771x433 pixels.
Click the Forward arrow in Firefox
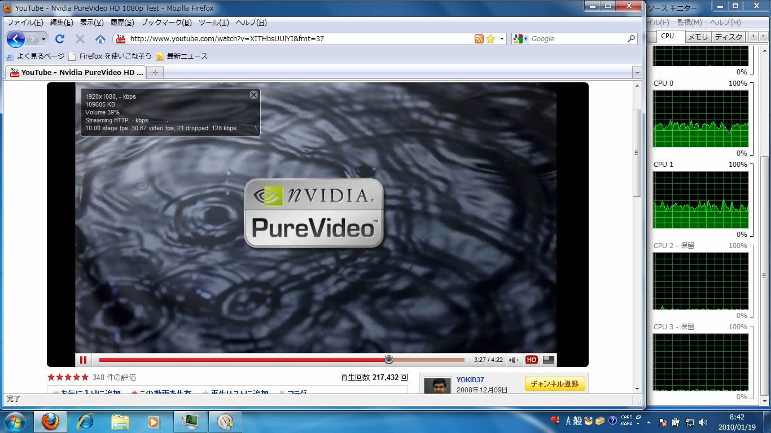point(32,39)
